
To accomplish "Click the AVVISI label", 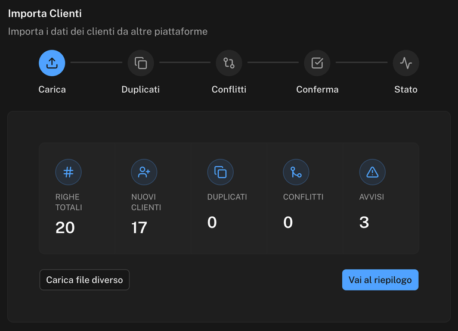I will pyautogui.click(x=372, y=197).
